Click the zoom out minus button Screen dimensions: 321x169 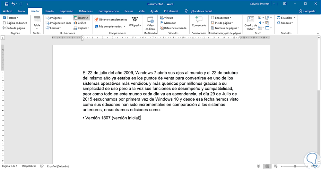click(x=282, y=166)
